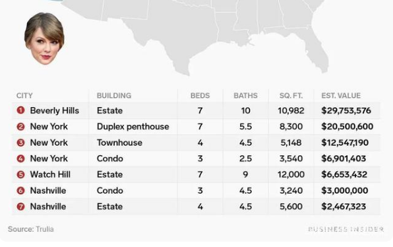Click the $2,467,323 Nashville estate value

click(344, 206)
